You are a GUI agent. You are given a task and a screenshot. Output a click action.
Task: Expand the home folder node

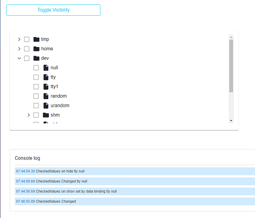pyautogui.click(x=19, y=49)
